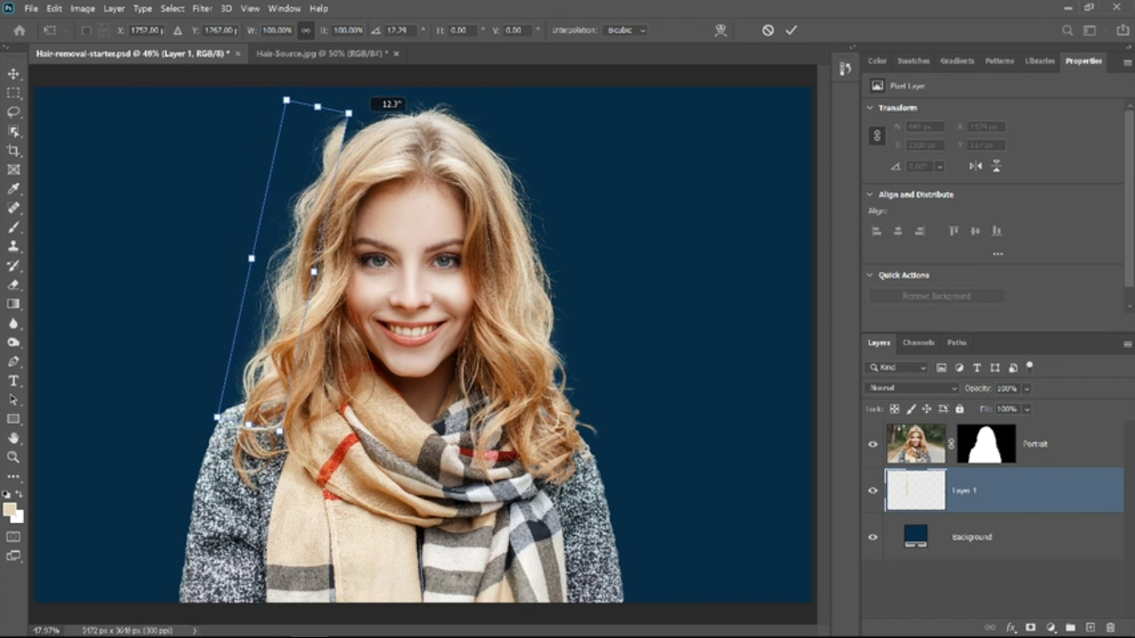Open the layer blend mode dropdown
This screenshot has height=638, width=1135.
[912, 388]
